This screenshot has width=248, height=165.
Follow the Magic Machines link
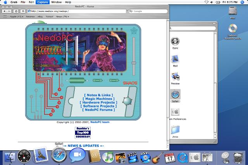point(98,99)
